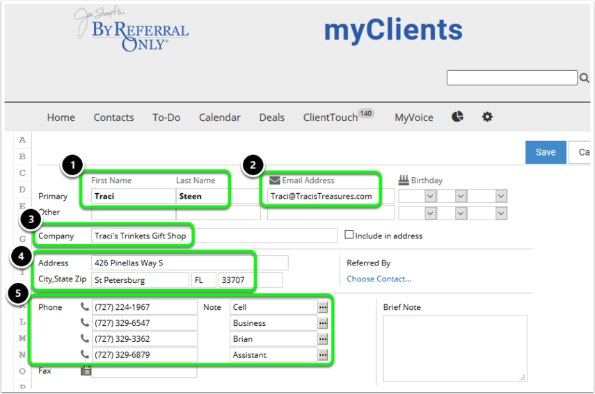
Task: Click Address field 426 Pinellas Way S
Action: [x=190, y=263]
